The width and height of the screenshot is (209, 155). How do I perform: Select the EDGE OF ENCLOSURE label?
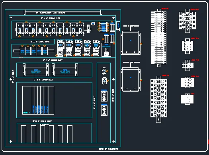click(x=108, y=149)
